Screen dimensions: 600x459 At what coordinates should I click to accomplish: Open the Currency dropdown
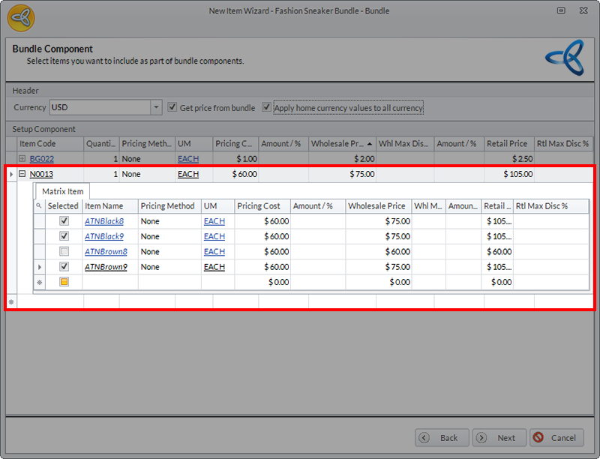[x=156, y=107]
